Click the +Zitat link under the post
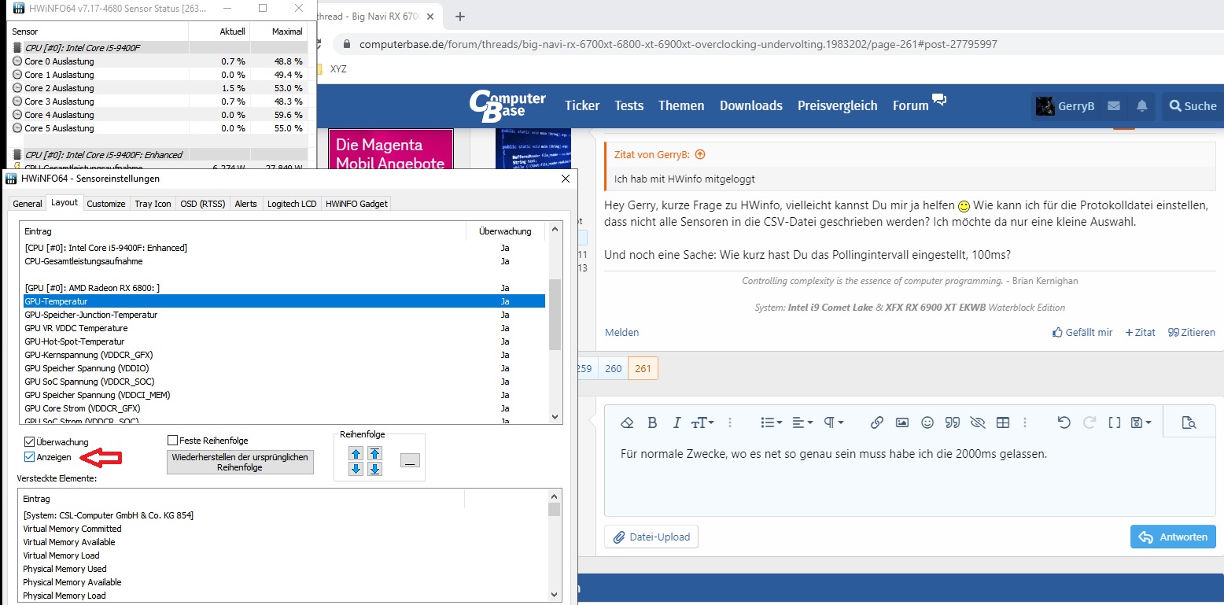The image size is (1224, 605). click(1141, 332)
